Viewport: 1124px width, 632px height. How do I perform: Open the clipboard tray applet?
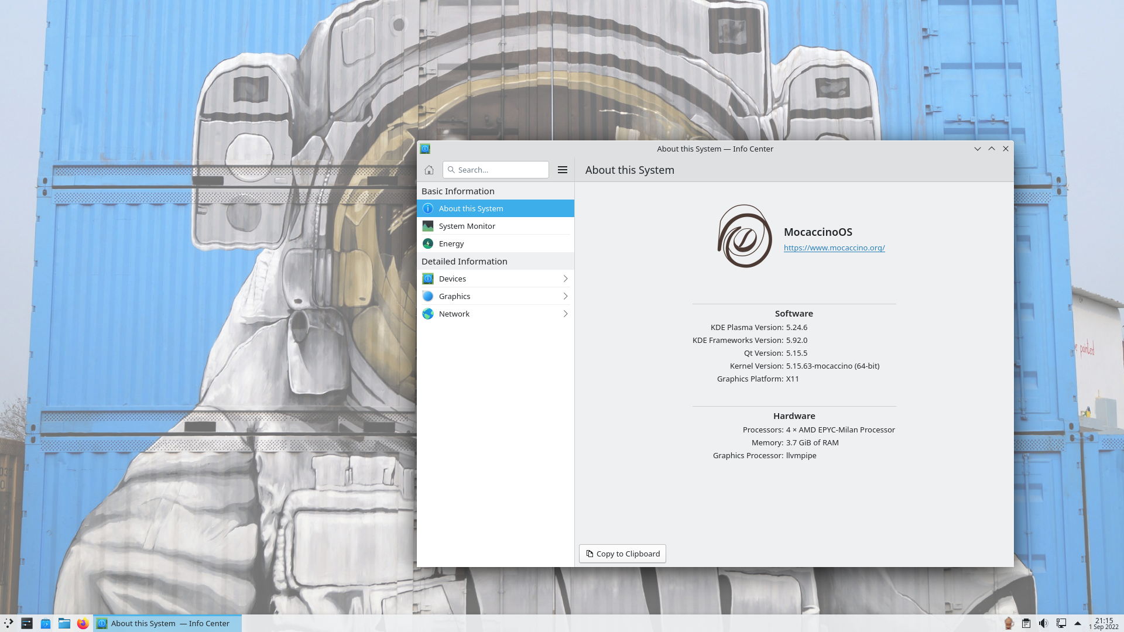1026,623
